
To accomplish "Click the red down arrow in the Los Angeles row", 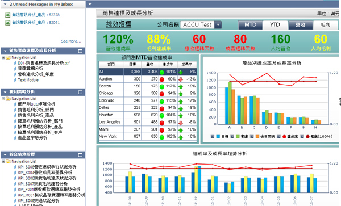I will pos(181,123).
